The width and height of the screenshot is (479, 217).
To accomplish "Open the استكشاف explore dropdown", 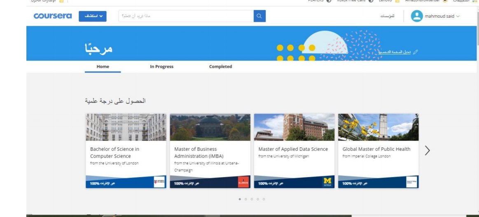I will click(x=93, y=16).
